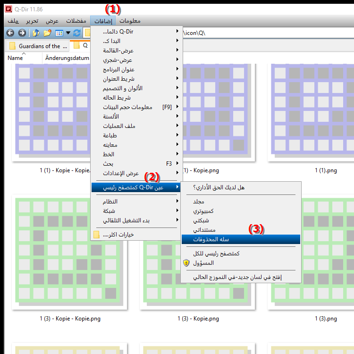Open the ملف menu
The width and height of the screenshot is (354, 354).
(13, 21)
